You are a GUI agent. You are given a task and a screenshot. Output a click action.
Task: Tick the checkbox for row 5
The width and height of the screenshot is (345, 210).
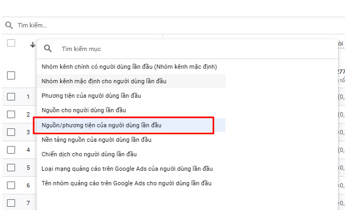11,168
